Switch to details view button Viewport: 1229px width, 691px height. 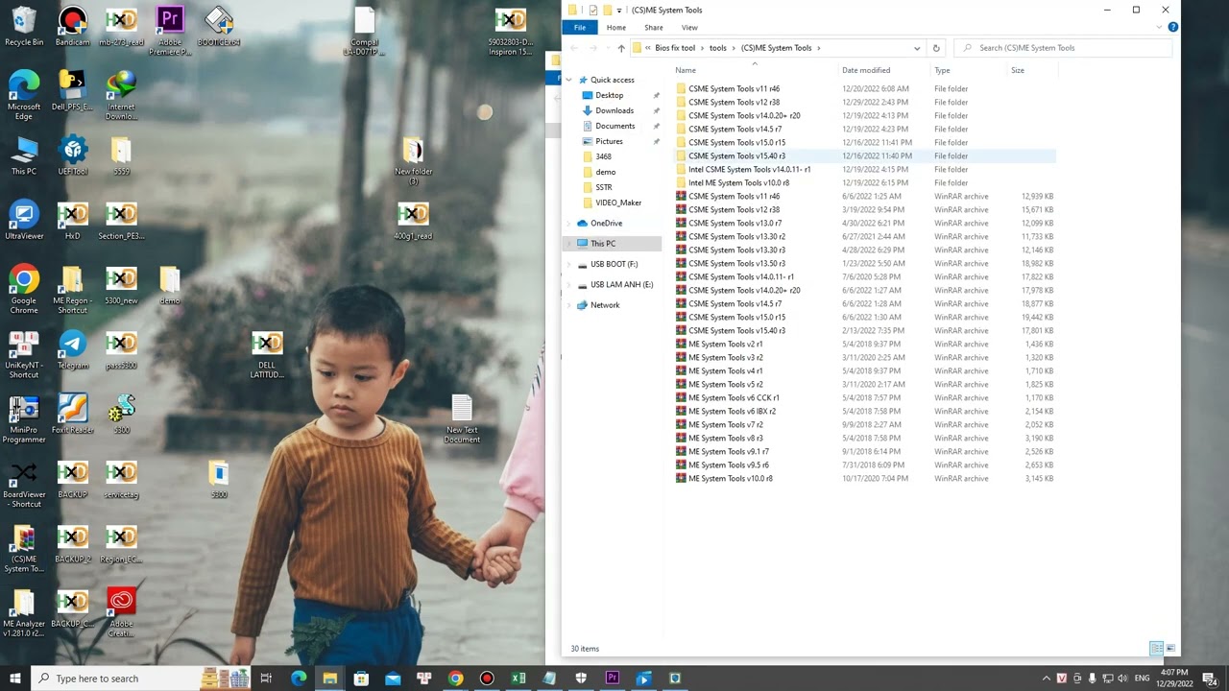[1156, 649]
